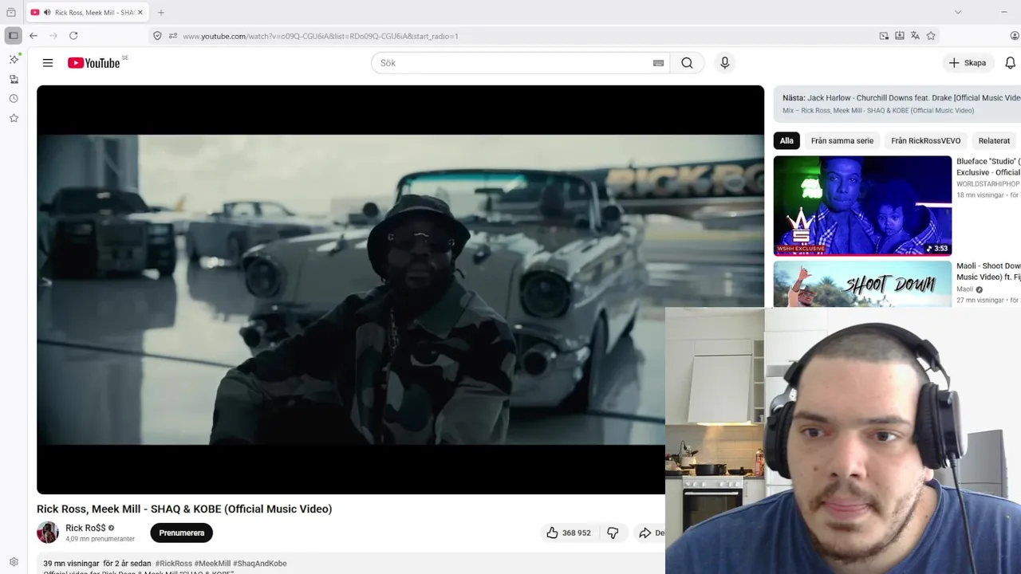Open the on-screen keyboard icon in search
Screen dimensions: 1021x574
[x=658, y=63]
